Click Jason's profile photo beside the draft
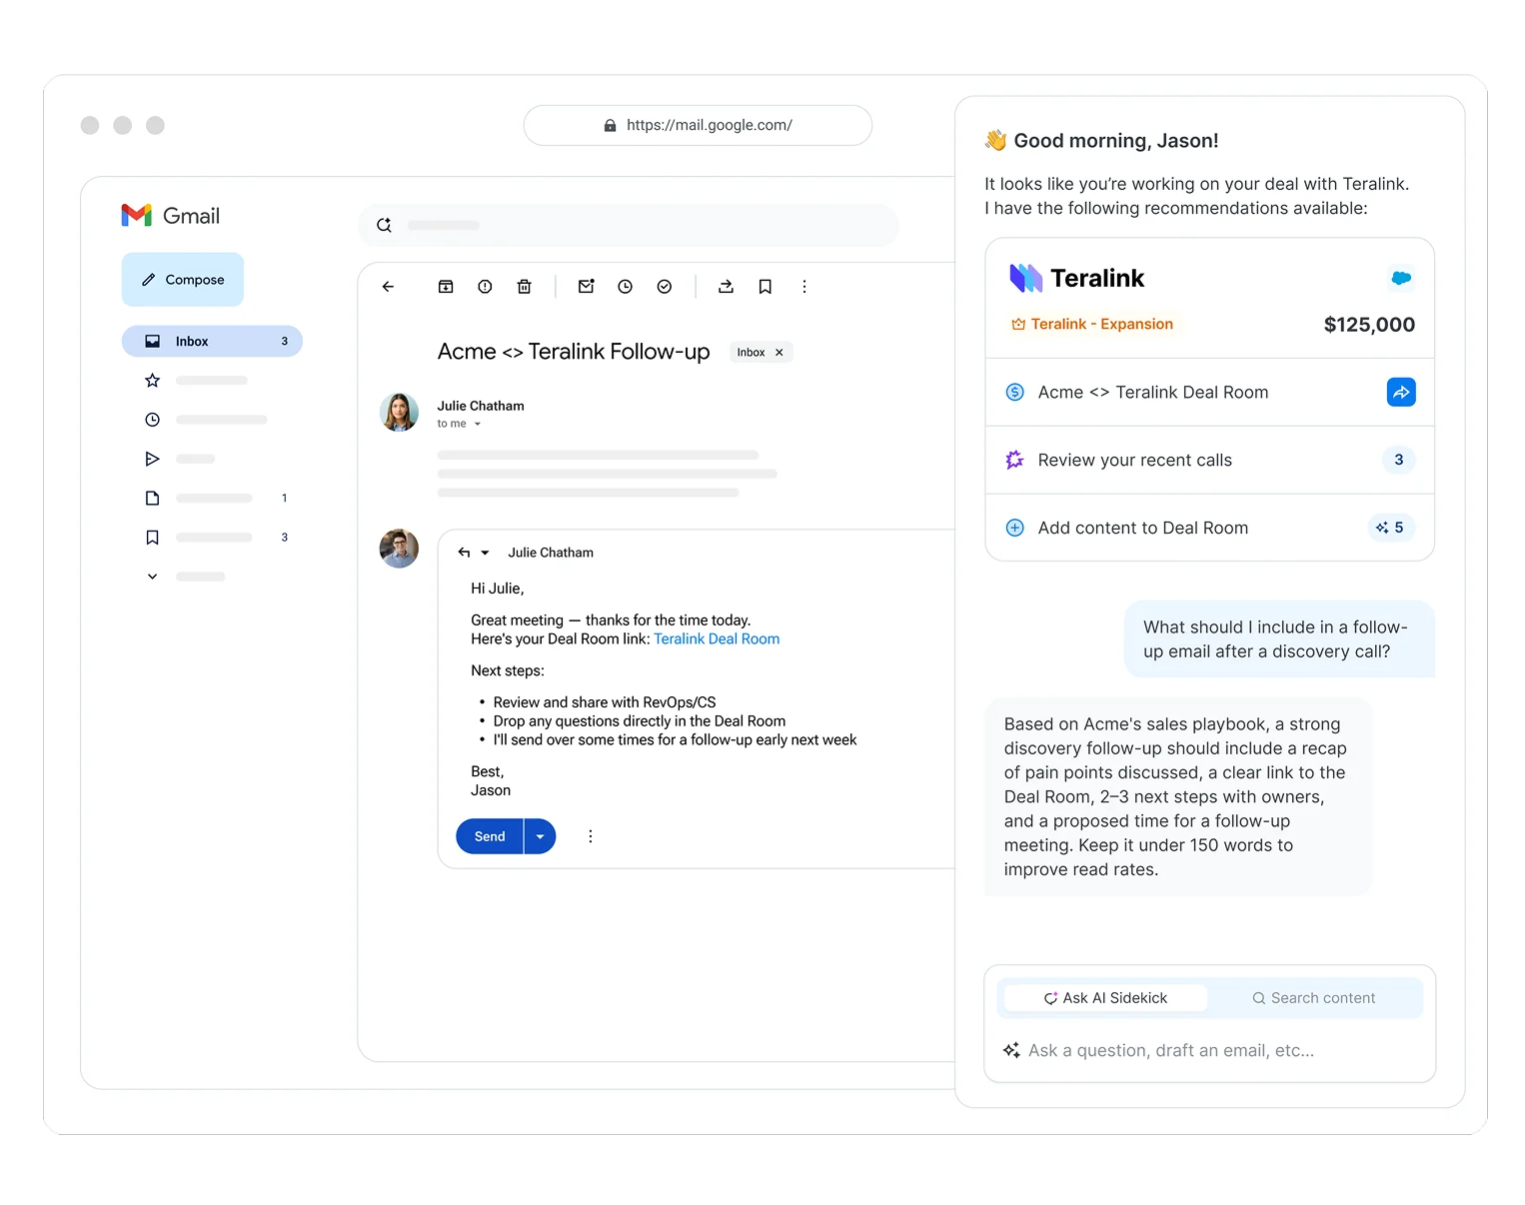Viewport: 1525px width, 1205px height. pos(399,549)
